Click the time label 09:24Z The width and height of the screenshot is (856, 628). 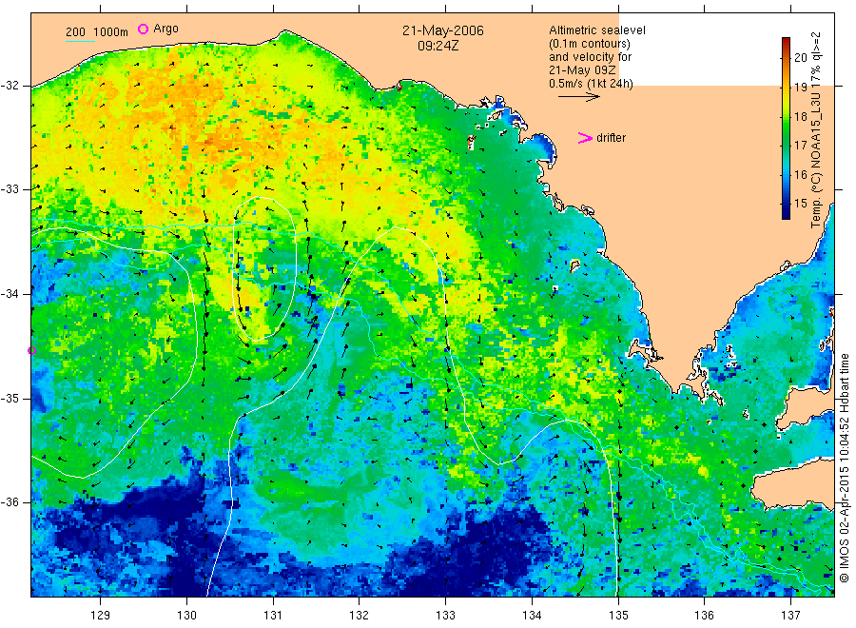coord(438,46)
